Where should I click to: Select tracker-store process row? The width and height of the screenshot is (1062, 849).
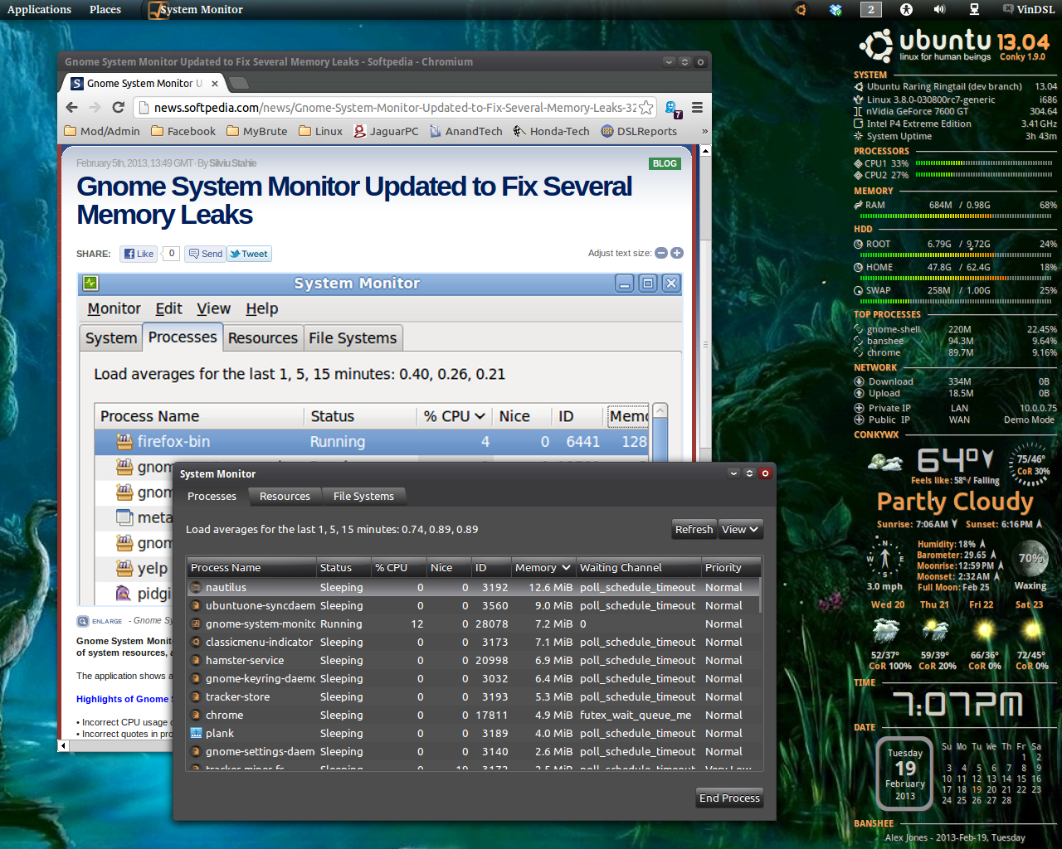474,696
